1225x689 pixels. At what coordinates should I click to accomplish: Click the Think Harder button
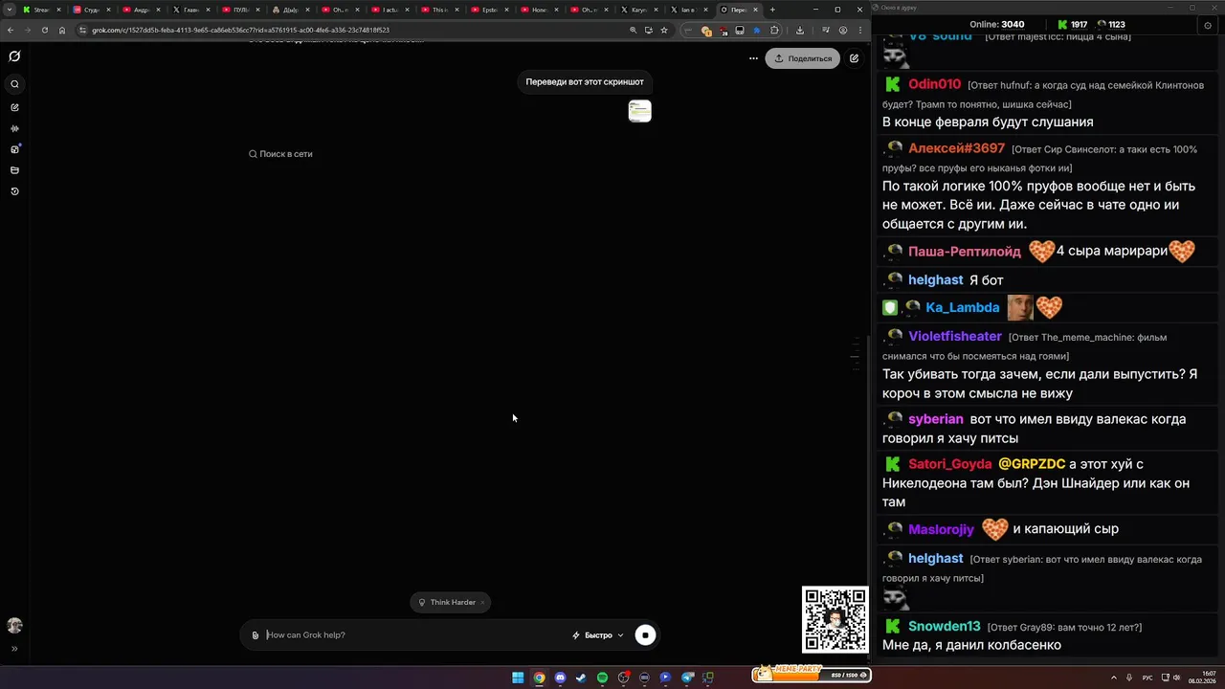coord(450,602)
